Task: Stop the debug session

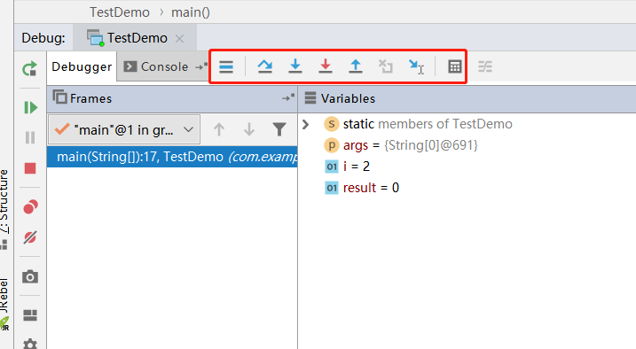Action: click(30, 168)
